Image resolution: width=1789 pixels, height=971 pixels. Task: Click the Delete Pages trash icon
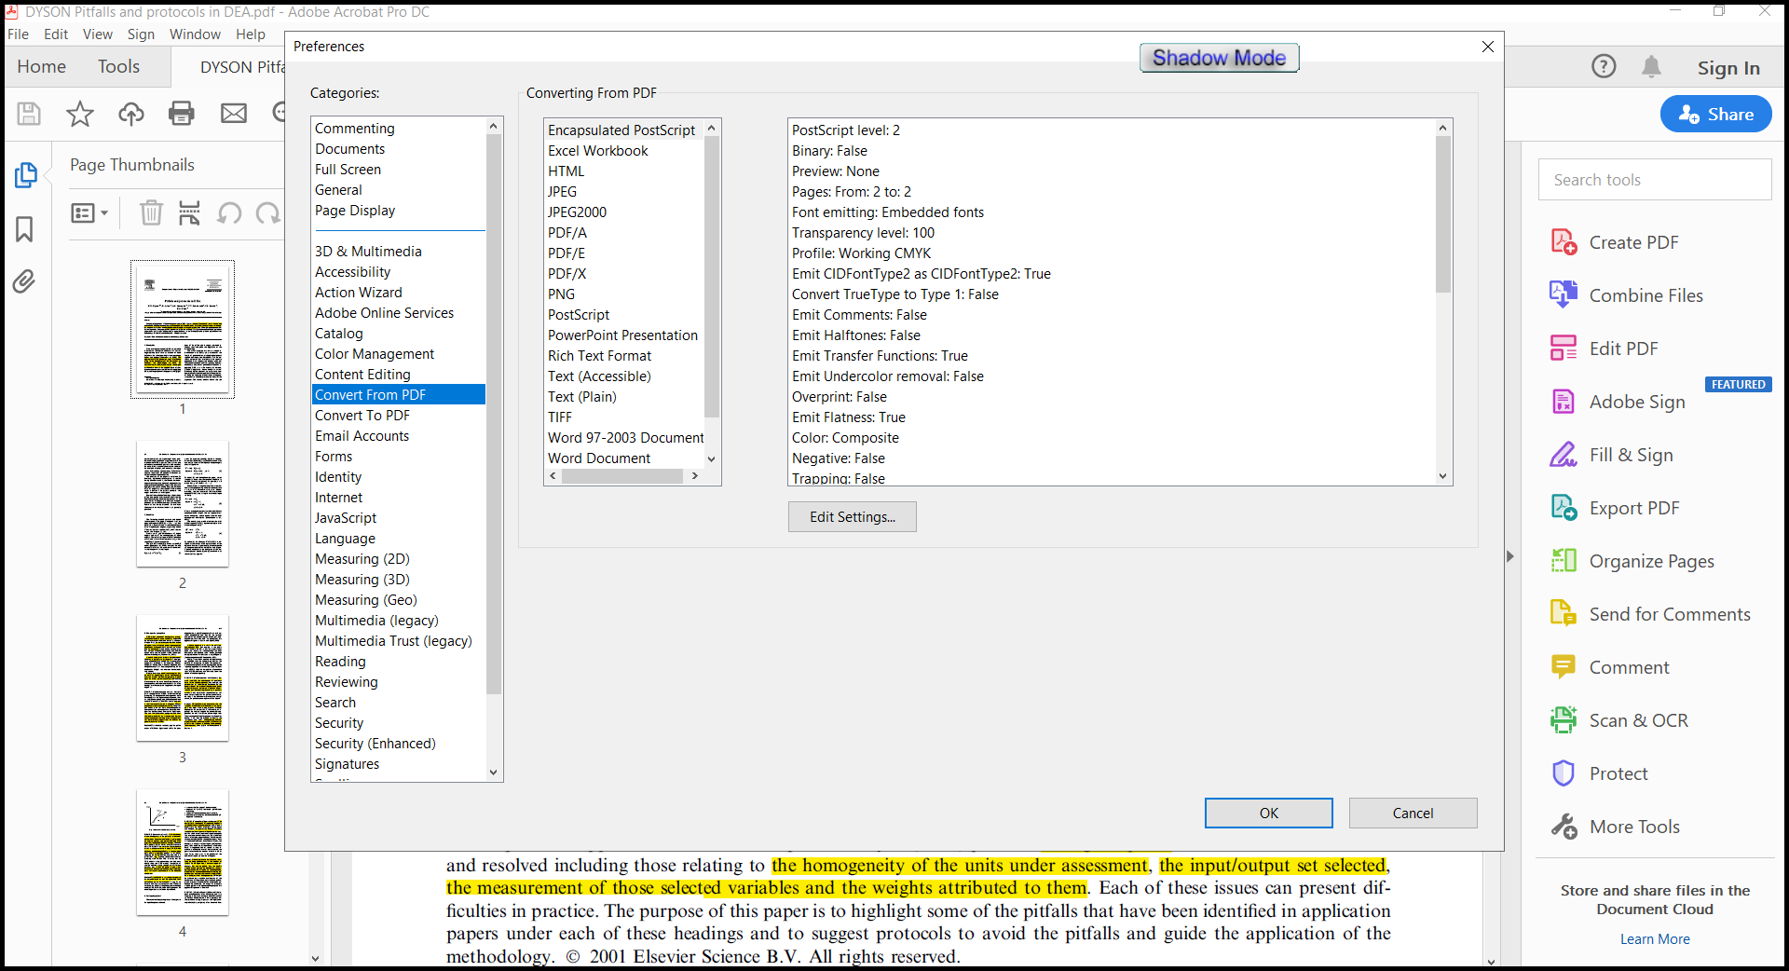(x=151, y=213)
